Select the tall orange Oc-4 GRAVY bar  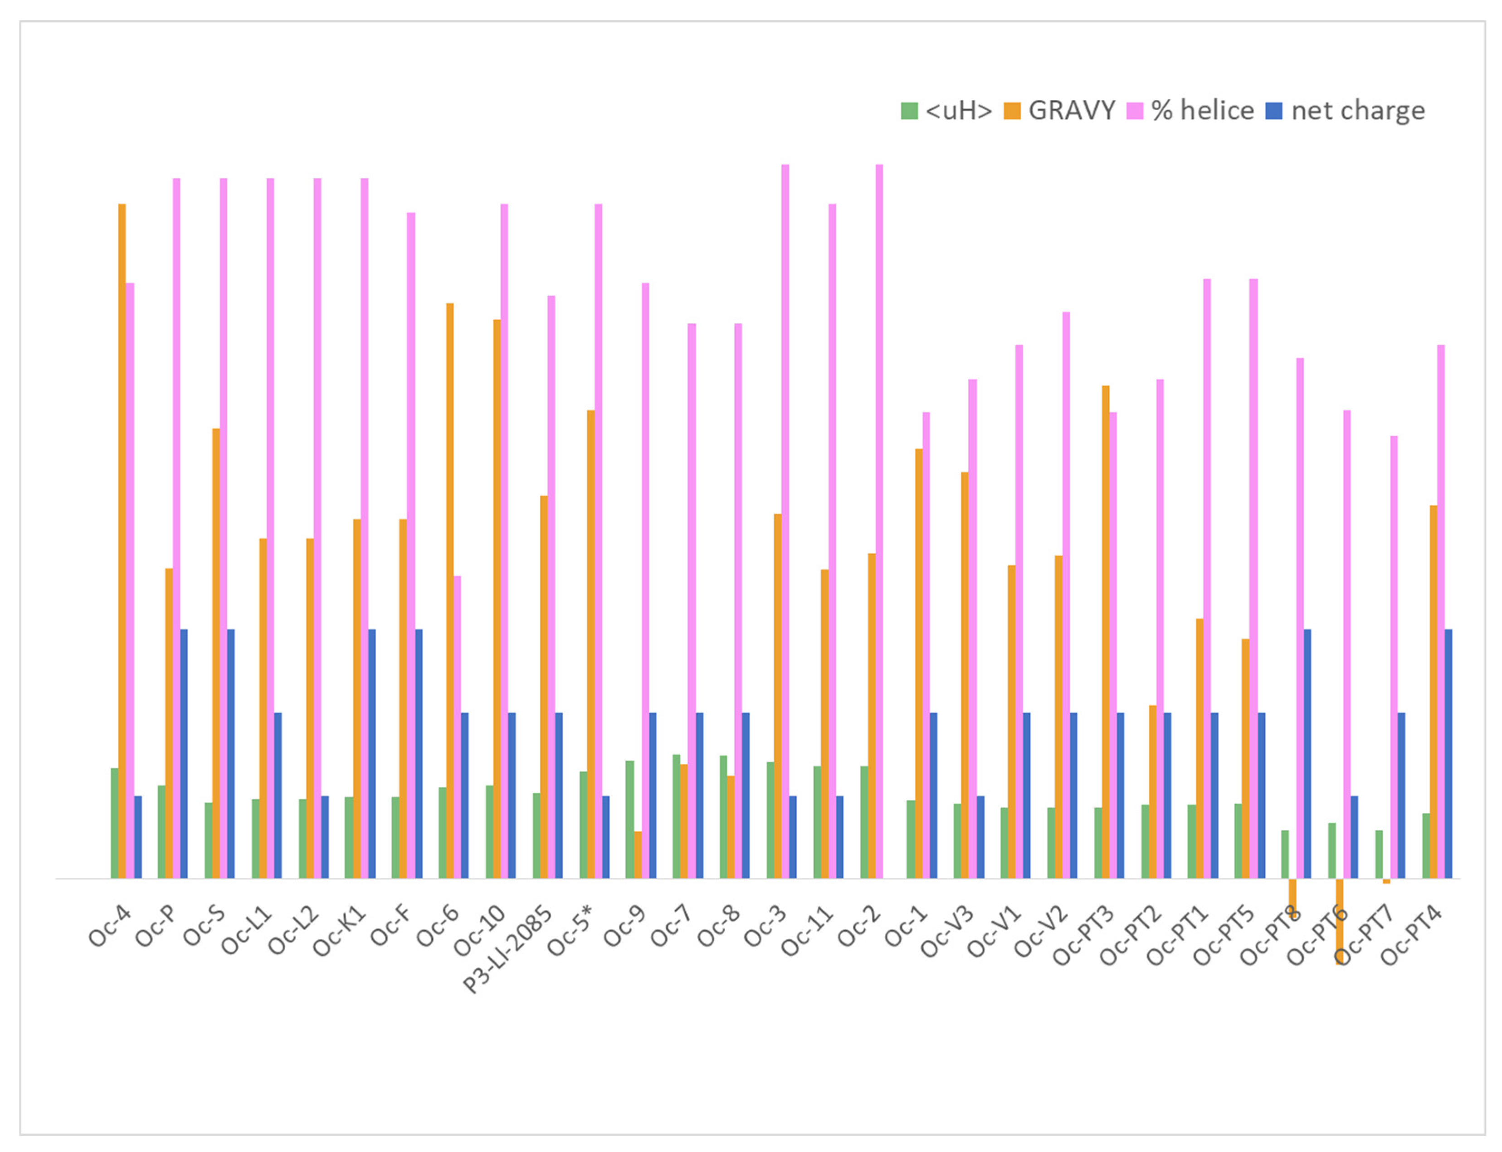[122, 540]
